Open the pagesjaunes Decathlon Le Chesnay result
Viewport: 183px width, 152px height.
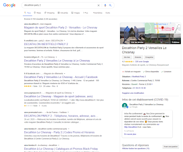[58, 96]
